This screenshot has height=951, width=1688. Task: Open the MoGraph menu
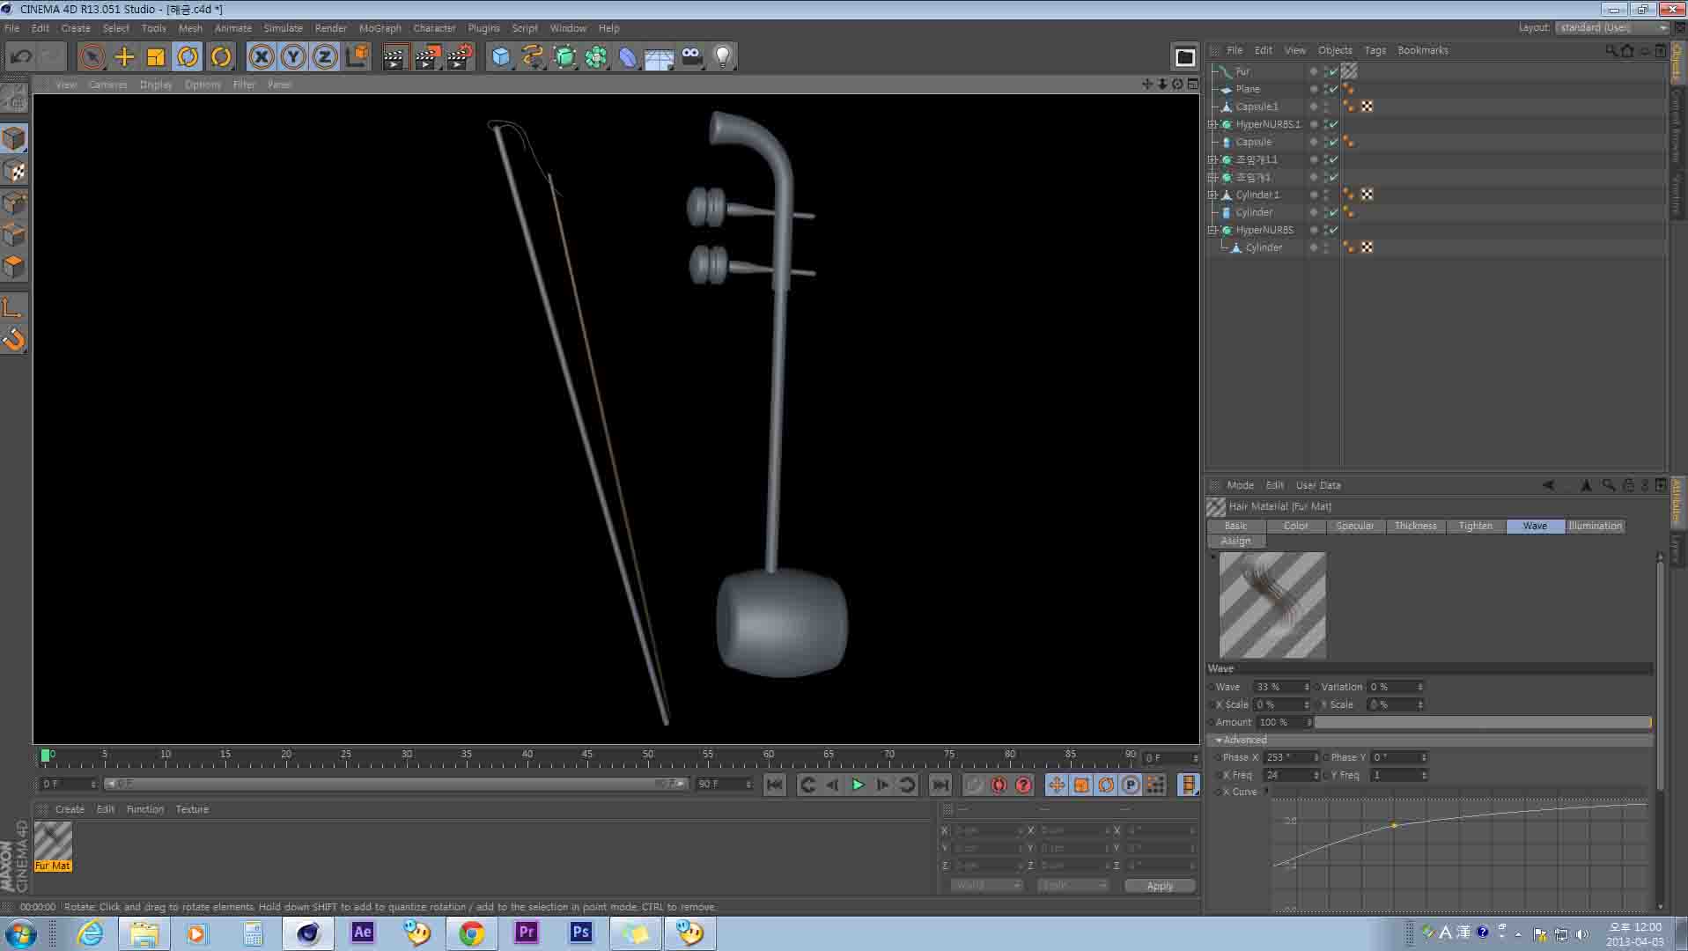380,28
